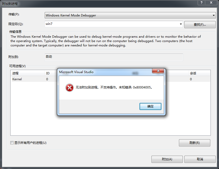
Task: Click the 刷新(R) refresh button
Action: (194, 143)
